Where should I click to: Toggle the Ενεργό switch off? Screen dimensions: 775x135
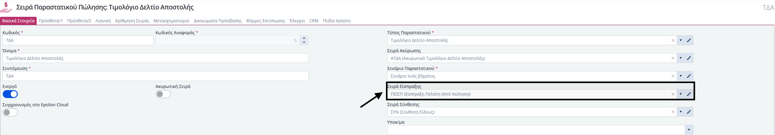(x=10, y=94)
